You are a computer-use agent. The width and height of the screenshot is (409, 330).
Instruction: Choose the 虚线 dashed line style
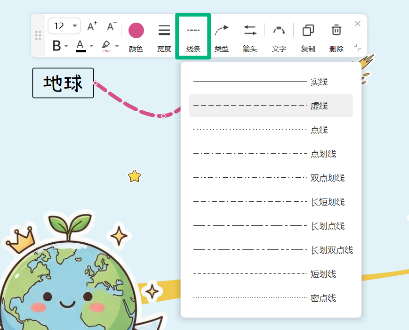(x=271, y=106)
